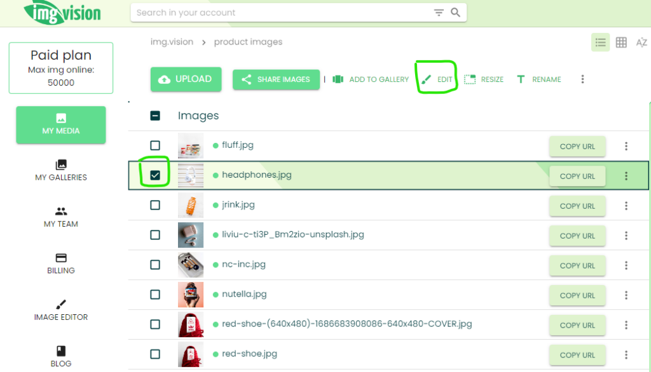Screen dimensions: 651x372
Task: Click the Rename tool
Action: pyautogui.click(x=539, y=79)
